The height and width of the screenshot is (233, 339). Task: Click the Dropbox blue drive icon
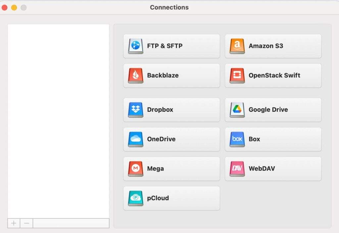(136, 110)
